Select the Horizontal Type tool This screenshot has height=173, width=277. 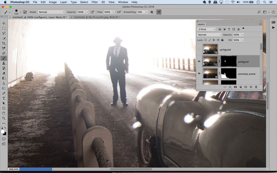click(x=4, y=98)
